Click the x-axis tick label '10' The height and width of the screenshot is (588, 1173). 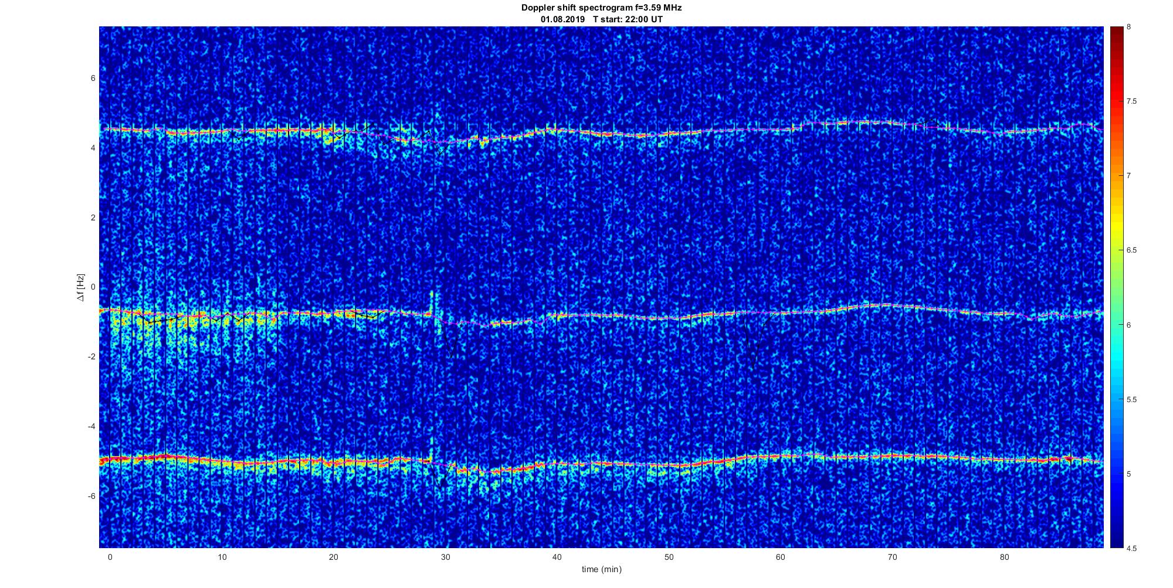[222, 557]
